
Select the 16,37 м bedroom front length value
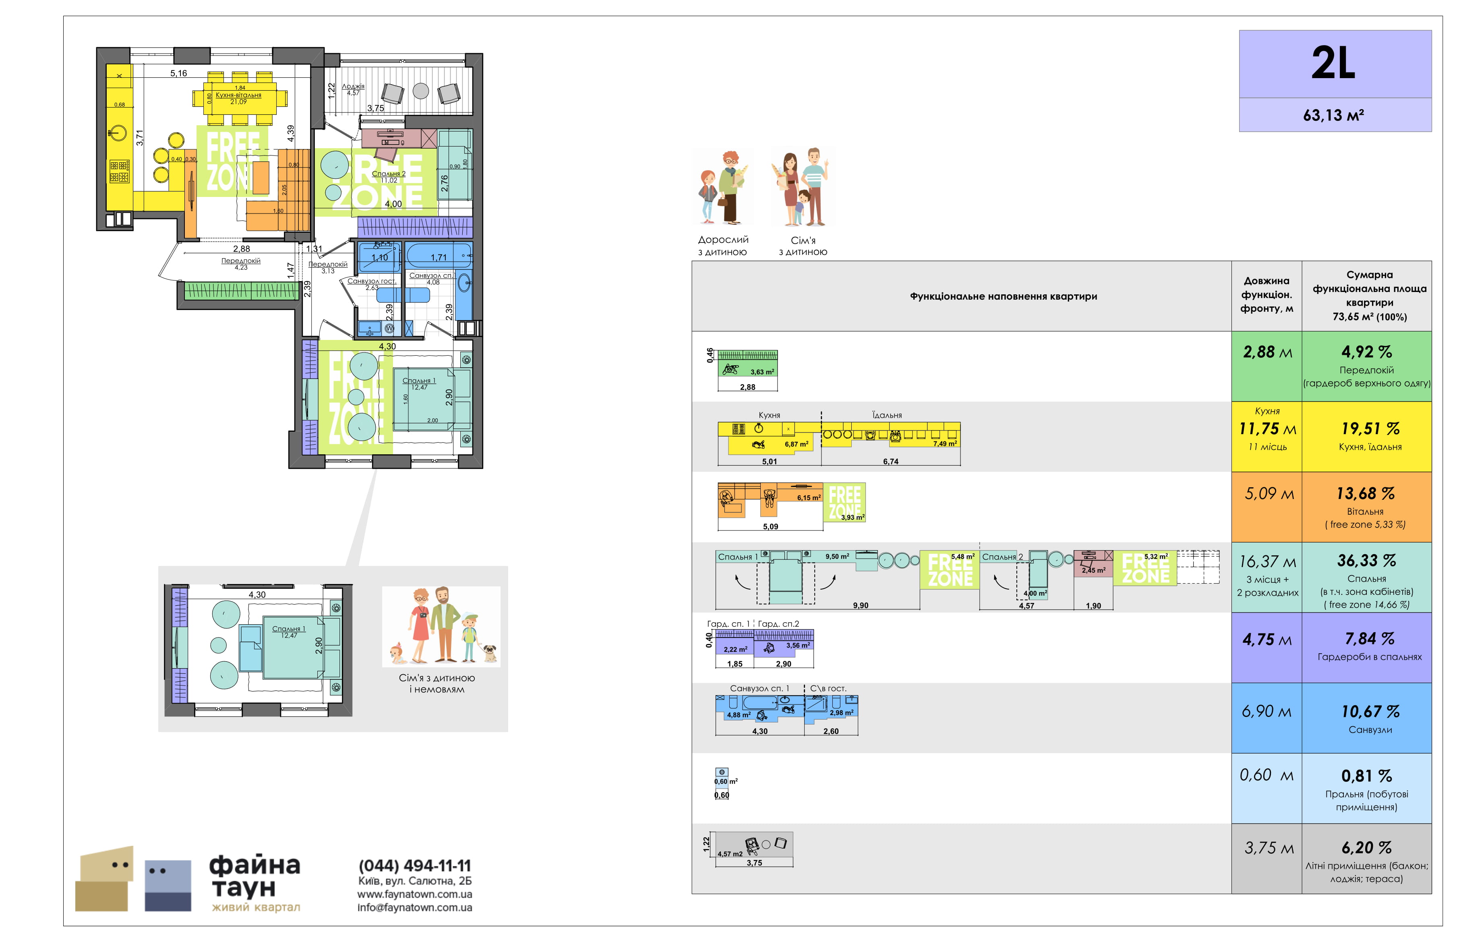(x=1267, y=561)
